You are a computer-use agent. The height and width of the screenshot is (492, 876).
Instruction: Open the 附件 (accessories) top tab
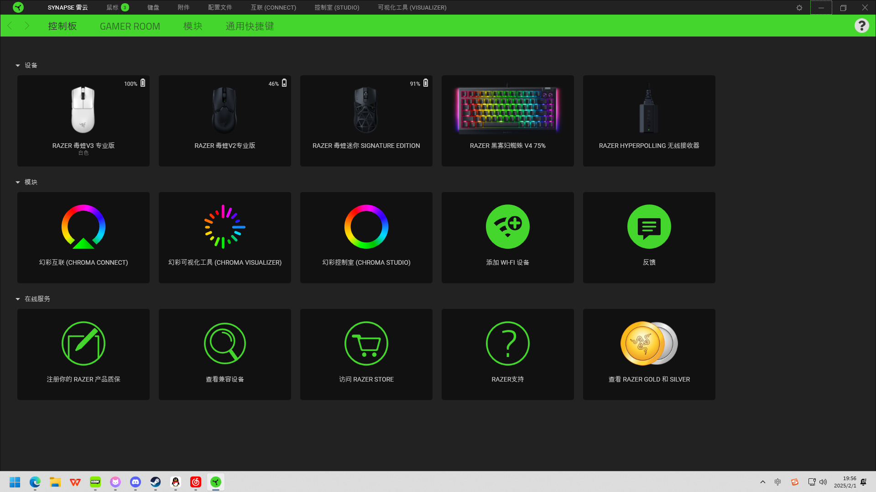click(183, 8)
